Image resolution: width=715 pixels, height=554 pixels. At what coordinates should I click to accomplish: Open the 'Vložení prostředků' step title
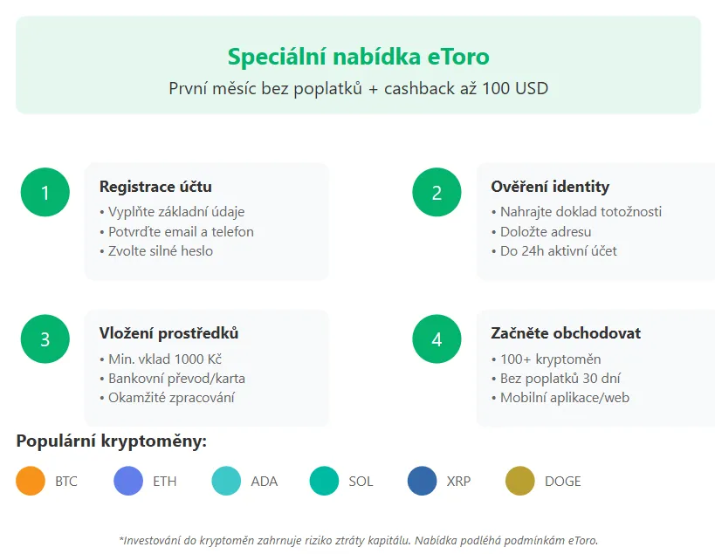(169, 333)
